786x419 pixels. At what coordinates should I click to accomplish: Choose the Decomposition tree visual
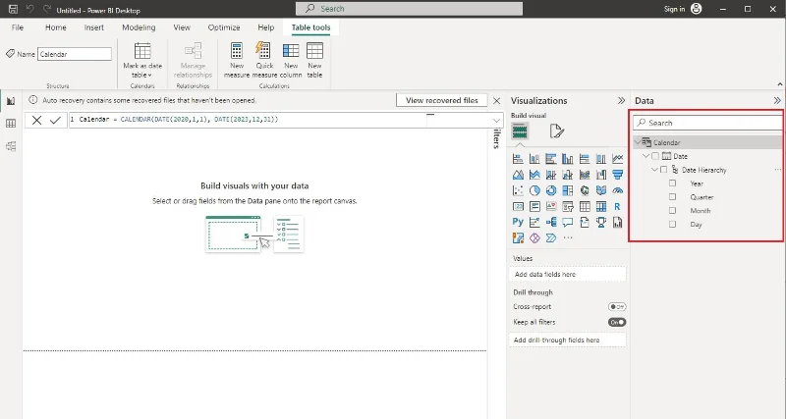tap(551, 222)
